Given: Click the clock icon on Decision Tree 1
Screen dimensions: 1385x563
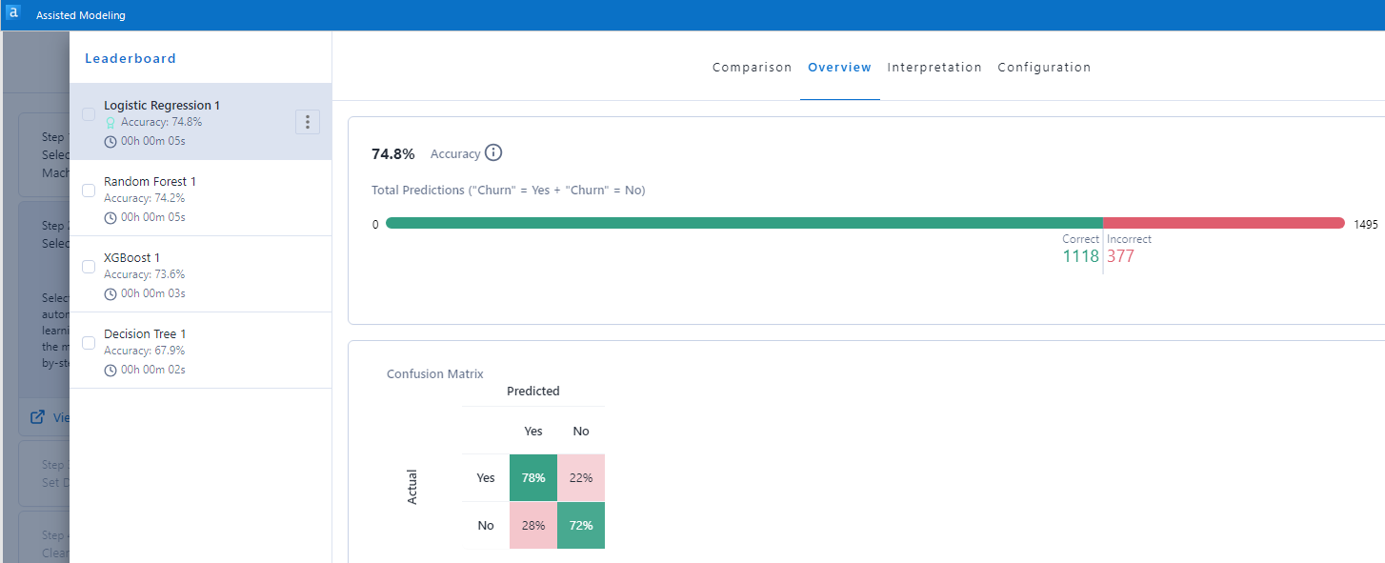Looking at the screenshot, I should pos(111,369).
